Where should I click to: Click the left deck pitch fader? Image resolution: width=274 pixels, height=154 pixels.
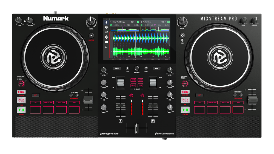pyautogui.click(x=88, y=100)
